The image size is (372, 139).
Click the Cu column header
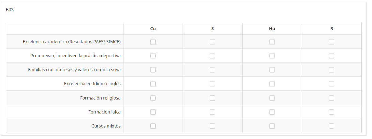point(153,29)
